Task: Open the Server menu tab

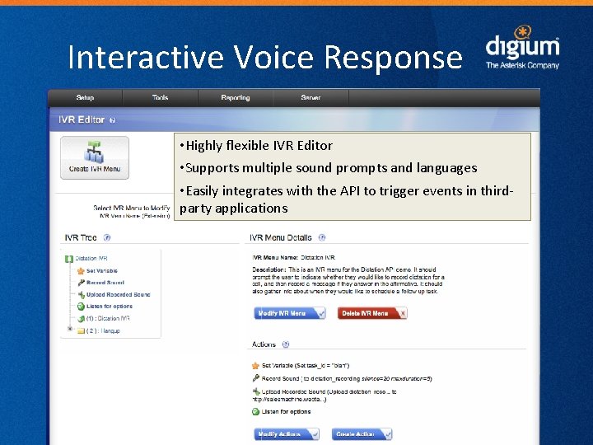Action: [311, 97]
